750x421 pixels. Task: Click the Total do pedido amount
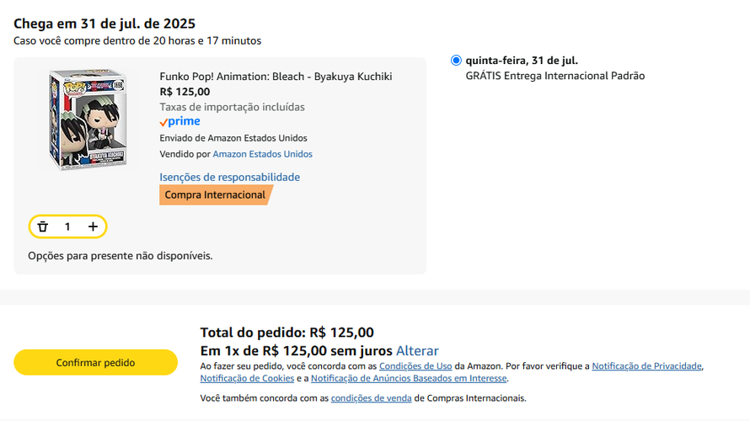(x=341, y=333)
